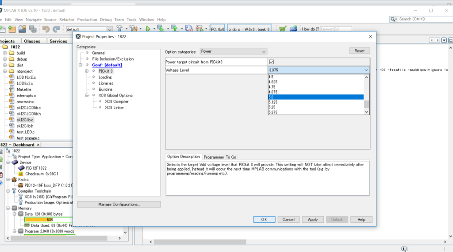Screen dimensions: 453x252
Task: Click the search magnifier icon
Action: [x=393, y=19]
